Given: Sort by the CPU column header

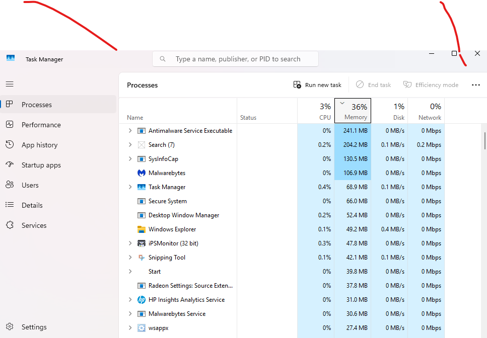Looking at the screenshot, I should click(316, 111).
